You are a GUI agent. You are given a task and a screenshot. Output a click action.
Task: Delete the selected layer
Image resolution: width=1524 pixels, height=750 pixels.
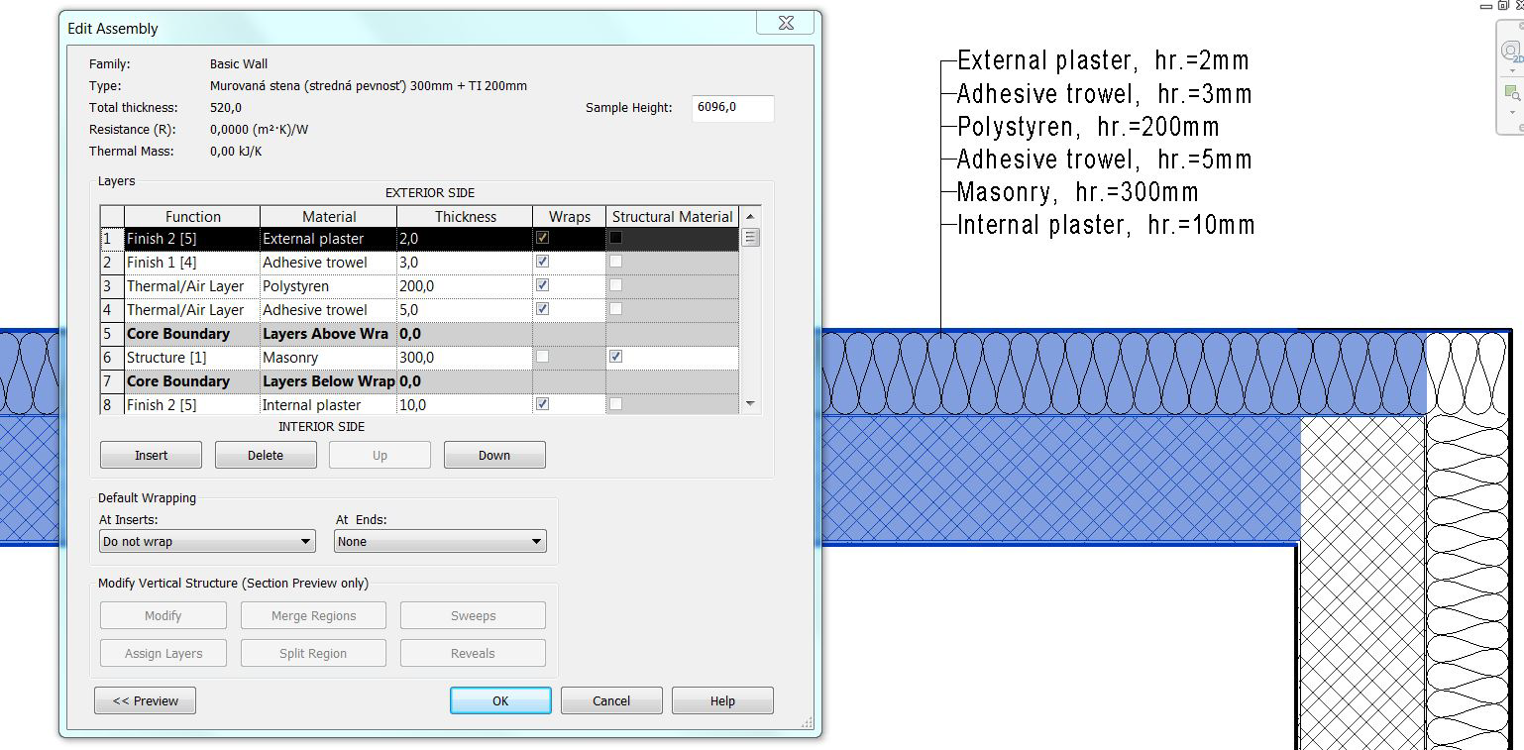point(265,455)
